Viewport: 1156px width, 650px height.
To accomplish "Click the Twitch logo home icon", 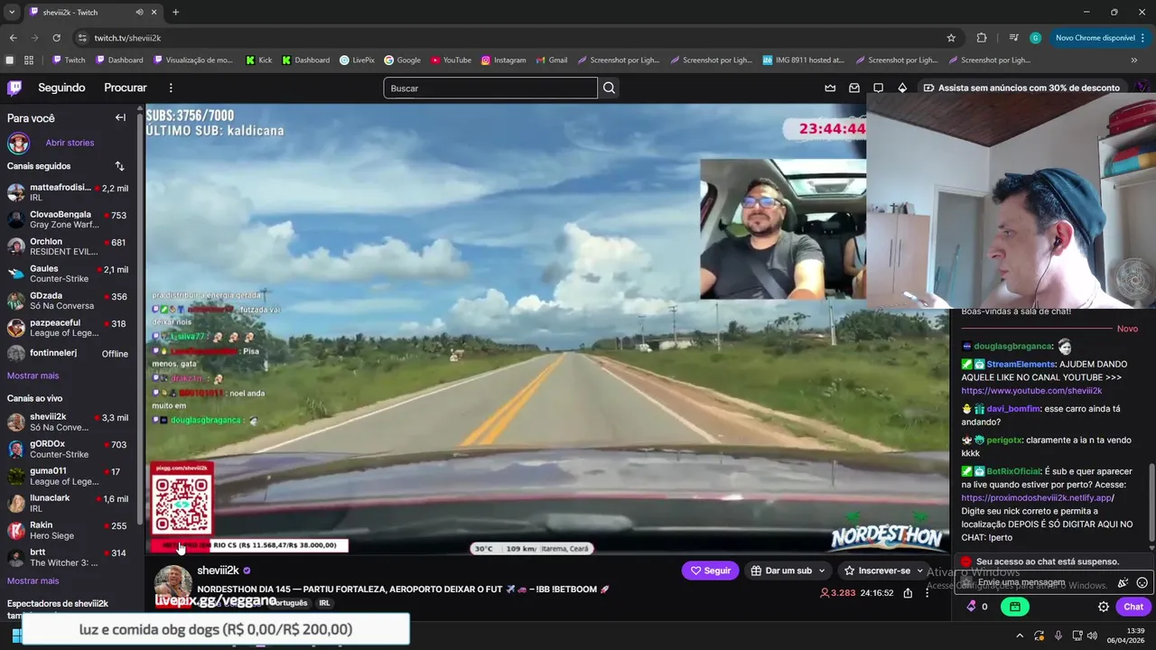I will [14, 88].
